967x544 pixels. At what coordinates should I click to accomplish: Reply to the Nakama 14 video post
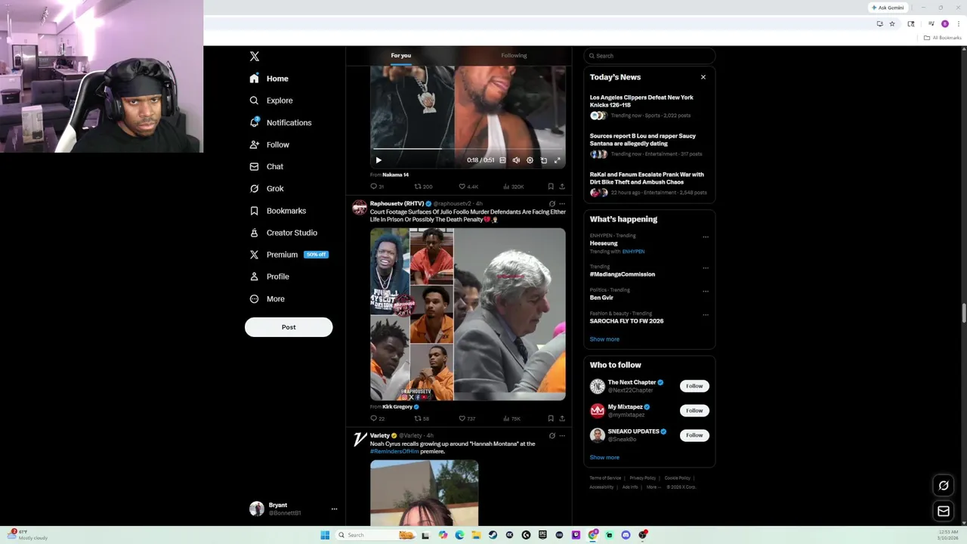376,187
